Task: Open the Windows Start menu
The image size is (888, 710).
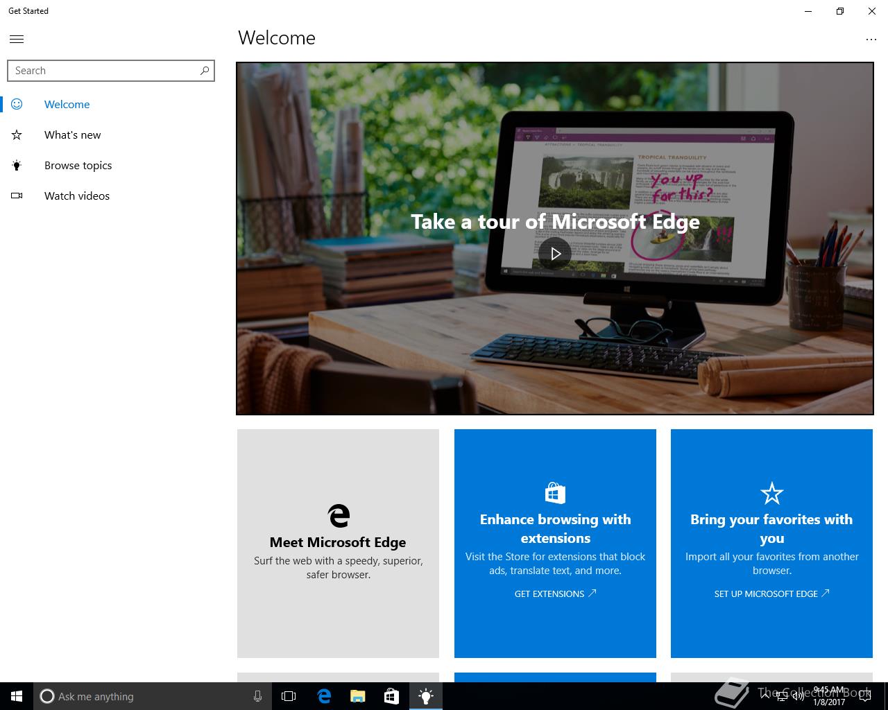Action: click(x=17, y=696)
